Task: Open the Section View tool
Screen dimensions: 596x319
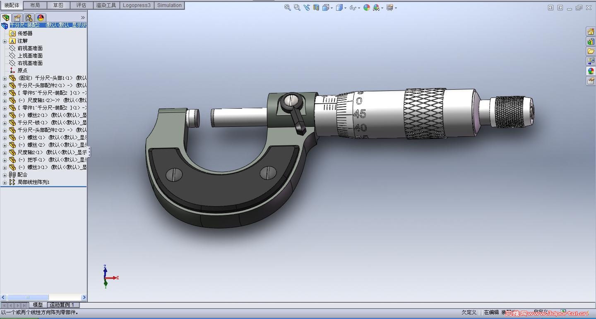Action: 316,7
